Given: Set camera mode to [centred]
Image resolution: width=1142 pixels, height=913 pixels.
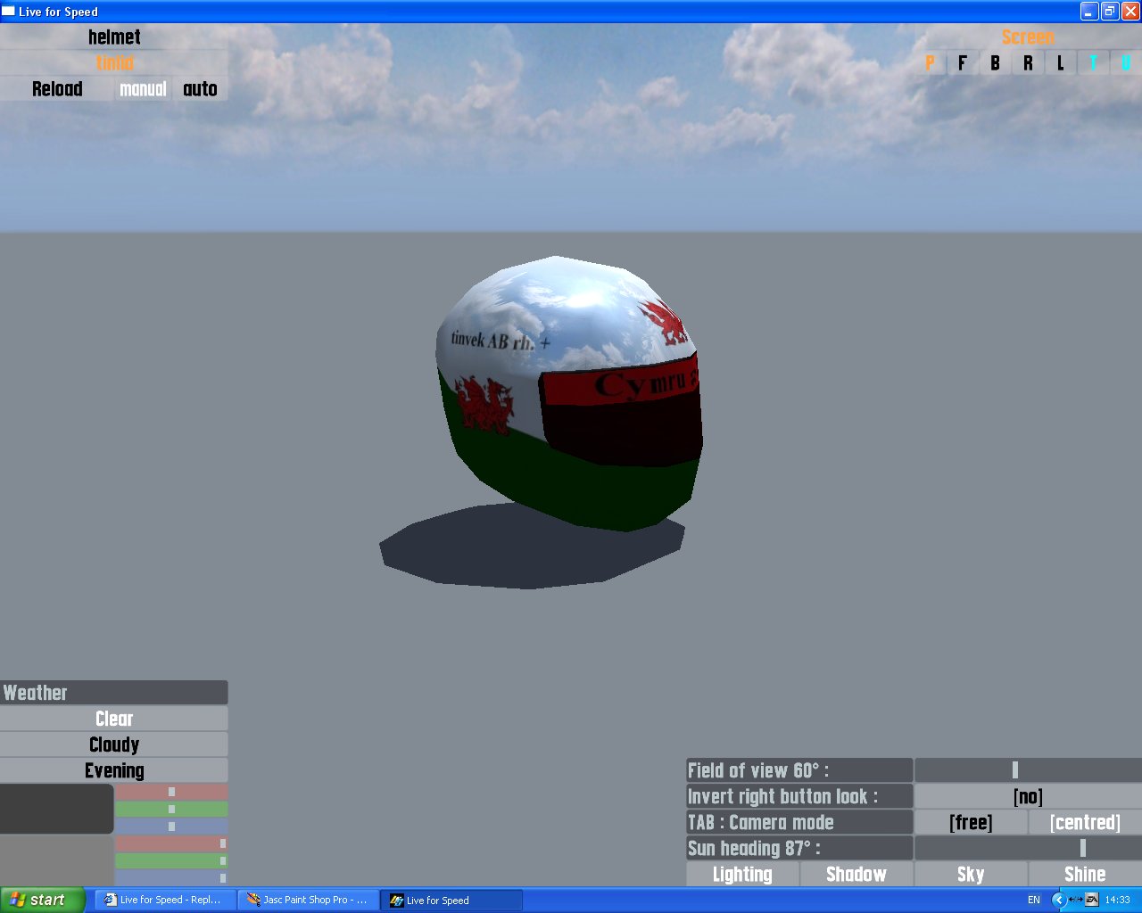Looking at the screenshot, I should pyautogui.click(x=1085, y=822).
